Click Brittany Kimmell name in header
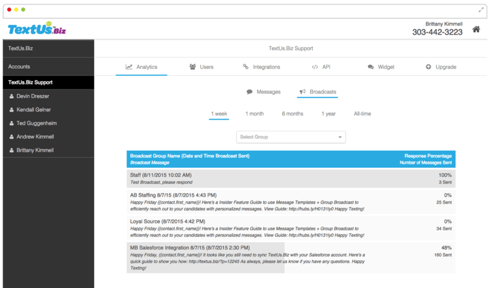 (443, 24)
